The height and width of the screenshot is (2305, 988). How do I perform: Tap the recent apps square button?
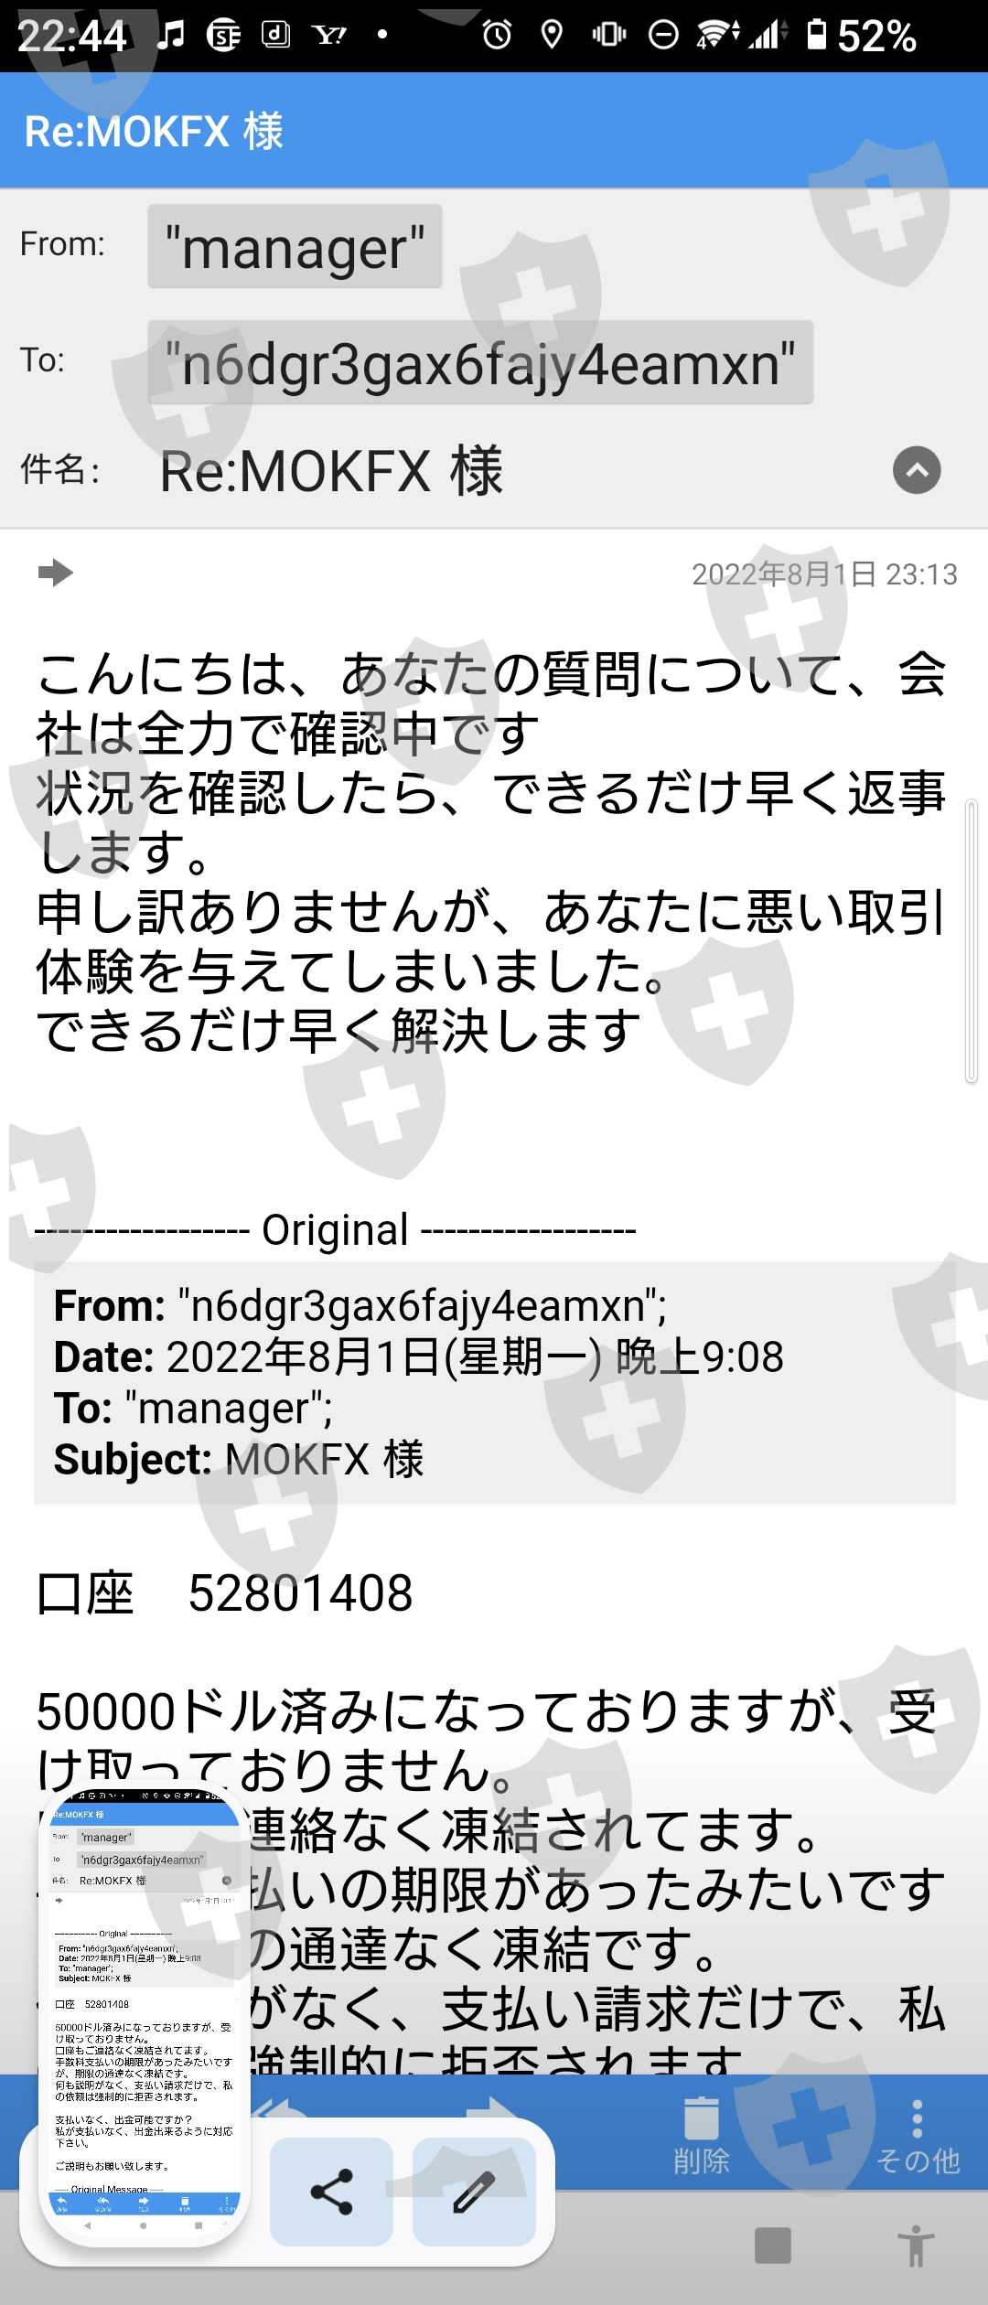[x=773, y=2246]
